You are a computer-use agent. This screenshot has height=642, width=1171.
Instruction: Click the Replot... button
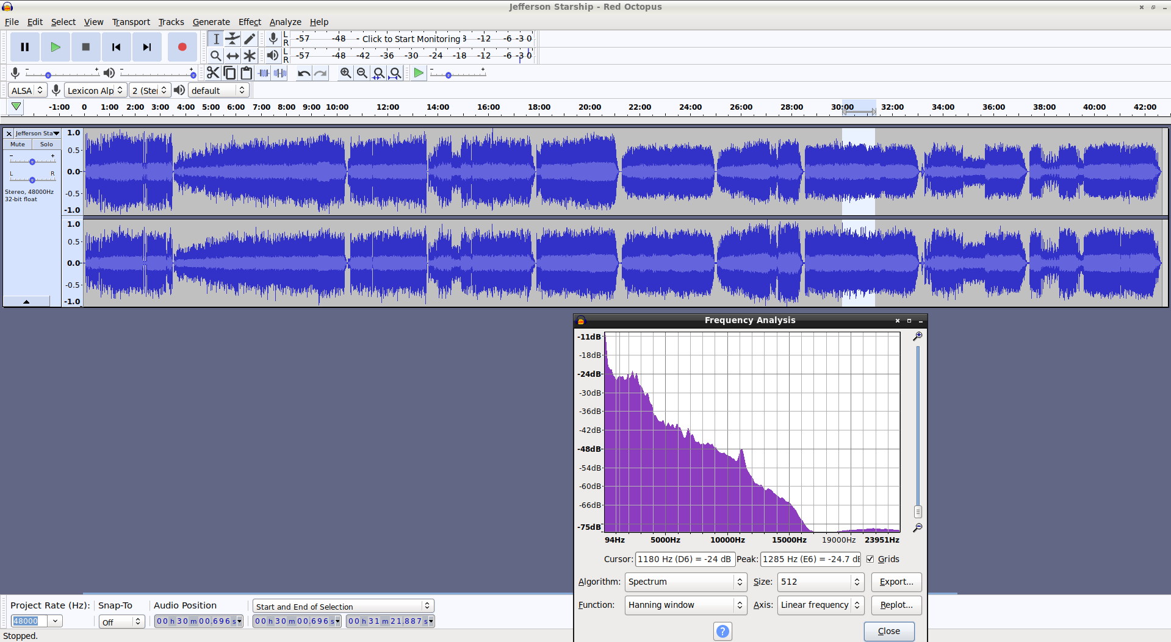896,605
